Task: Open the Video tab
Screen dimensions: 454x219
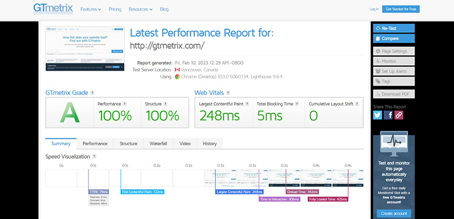Action: click(185, 144)
